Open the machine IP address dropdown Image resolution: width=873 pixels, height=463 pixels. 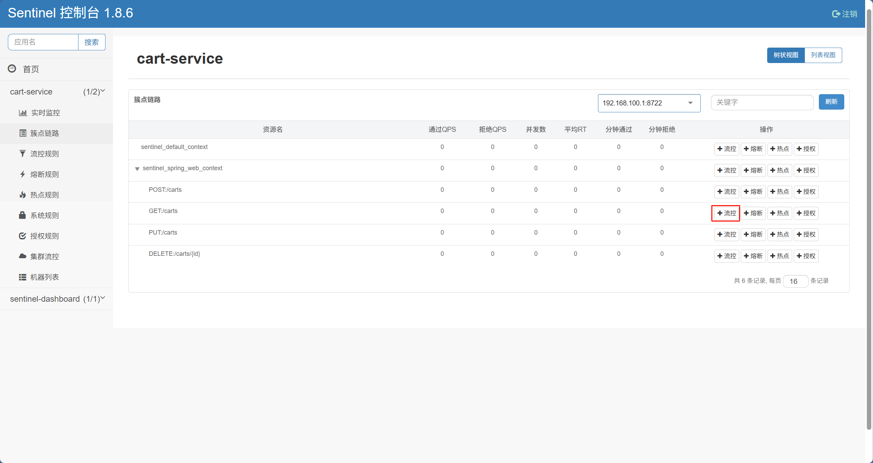click(x=649, y=103)
